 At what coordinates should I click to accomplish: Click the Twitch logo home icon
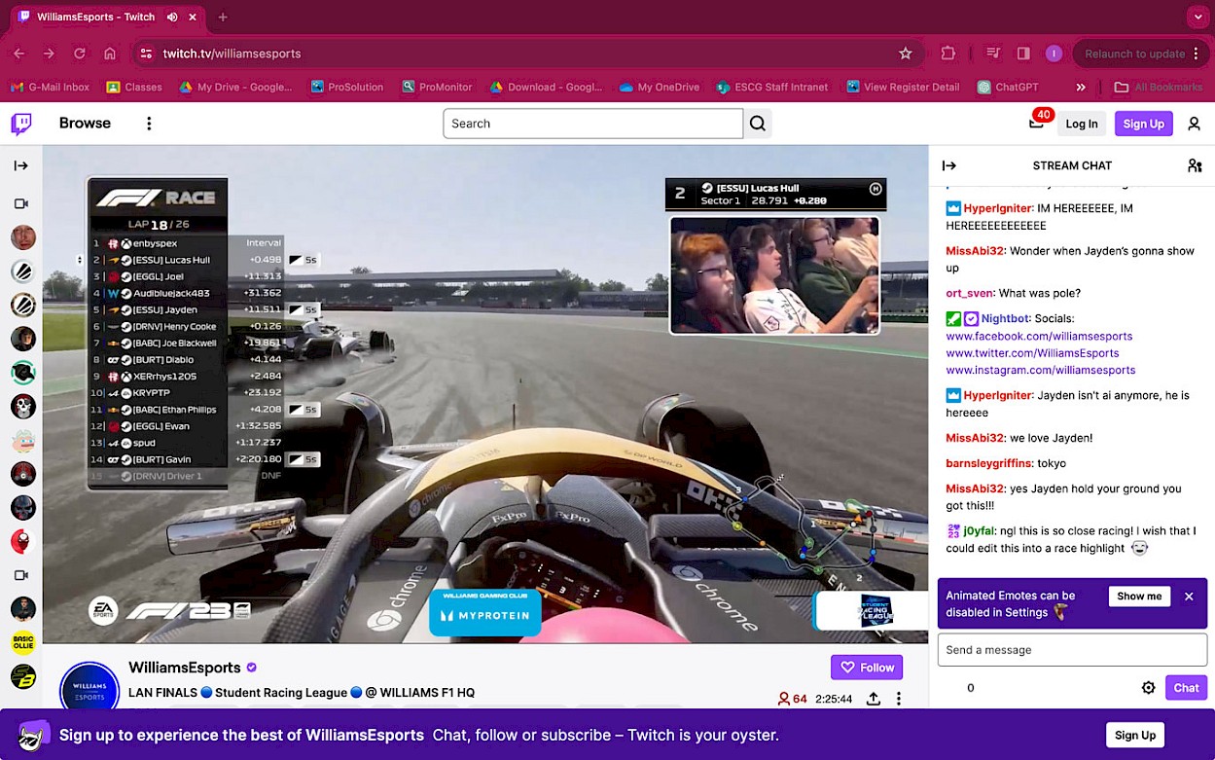(x=21, y=124)
